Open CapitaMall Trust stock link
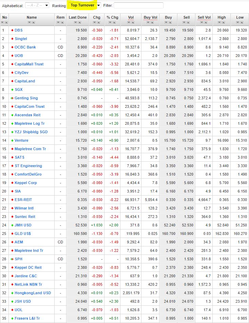Screen dimensions: 249x323 (x=29, y=64)
